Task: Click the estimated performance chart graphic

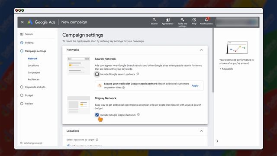Action: pyautogui.click(x=237, y=47)
